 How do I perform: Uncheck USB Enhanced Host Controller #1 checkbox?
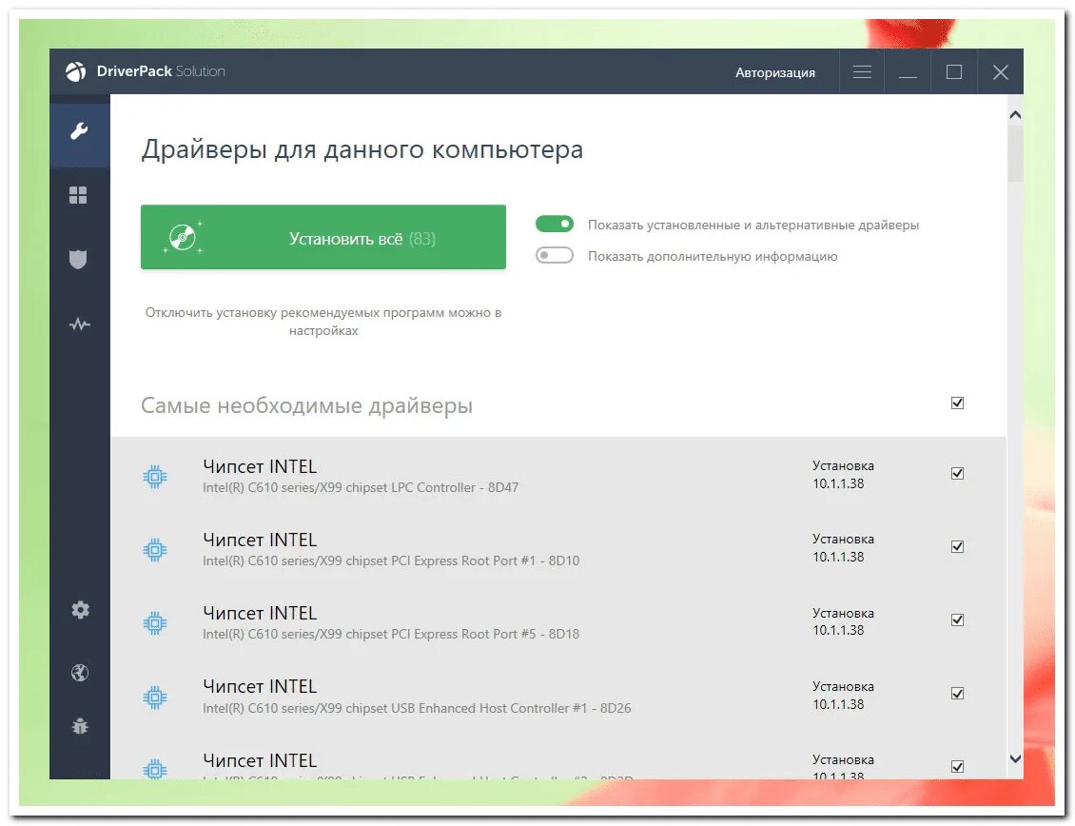[x=957, y=694]
